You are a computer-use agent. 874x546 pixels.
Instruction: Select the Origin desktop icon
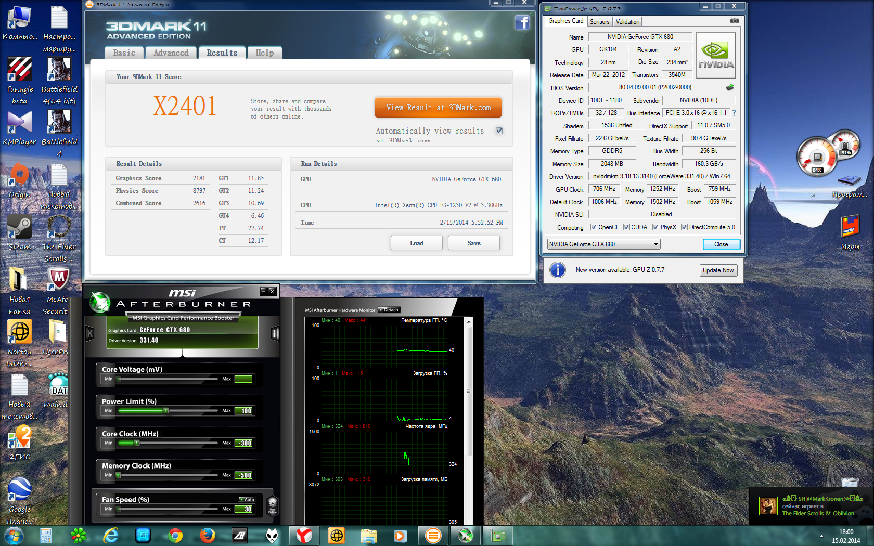(19, 179)
